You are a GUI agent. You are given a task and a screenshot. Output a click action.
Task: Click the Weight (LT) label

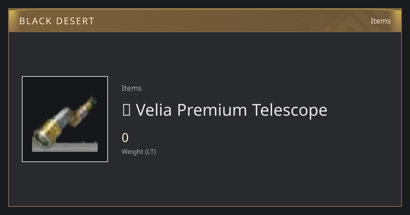(139, 152)
